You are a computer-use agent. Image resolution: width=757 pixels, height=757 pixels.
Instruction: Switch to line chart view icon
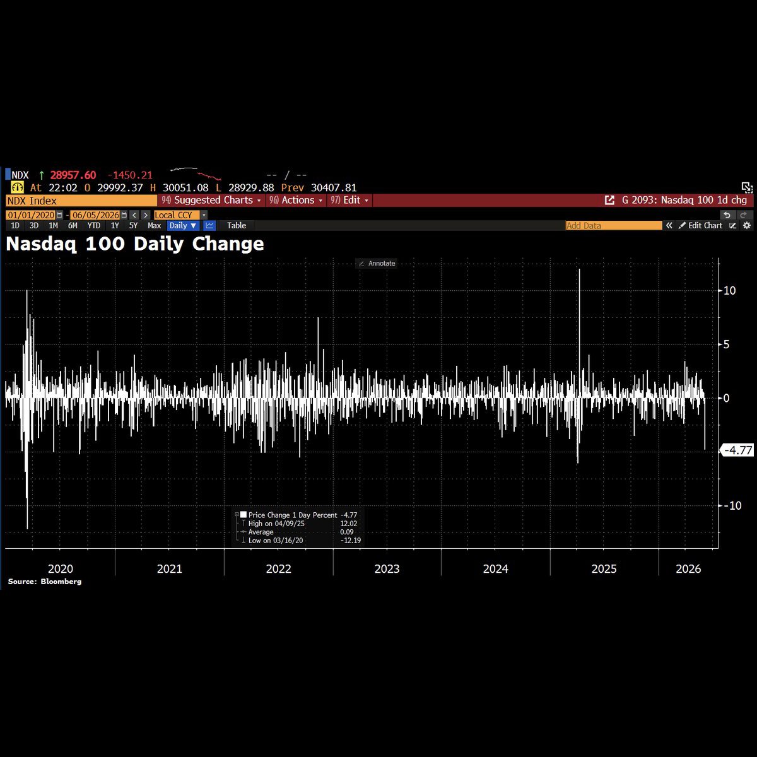point(210,225)
